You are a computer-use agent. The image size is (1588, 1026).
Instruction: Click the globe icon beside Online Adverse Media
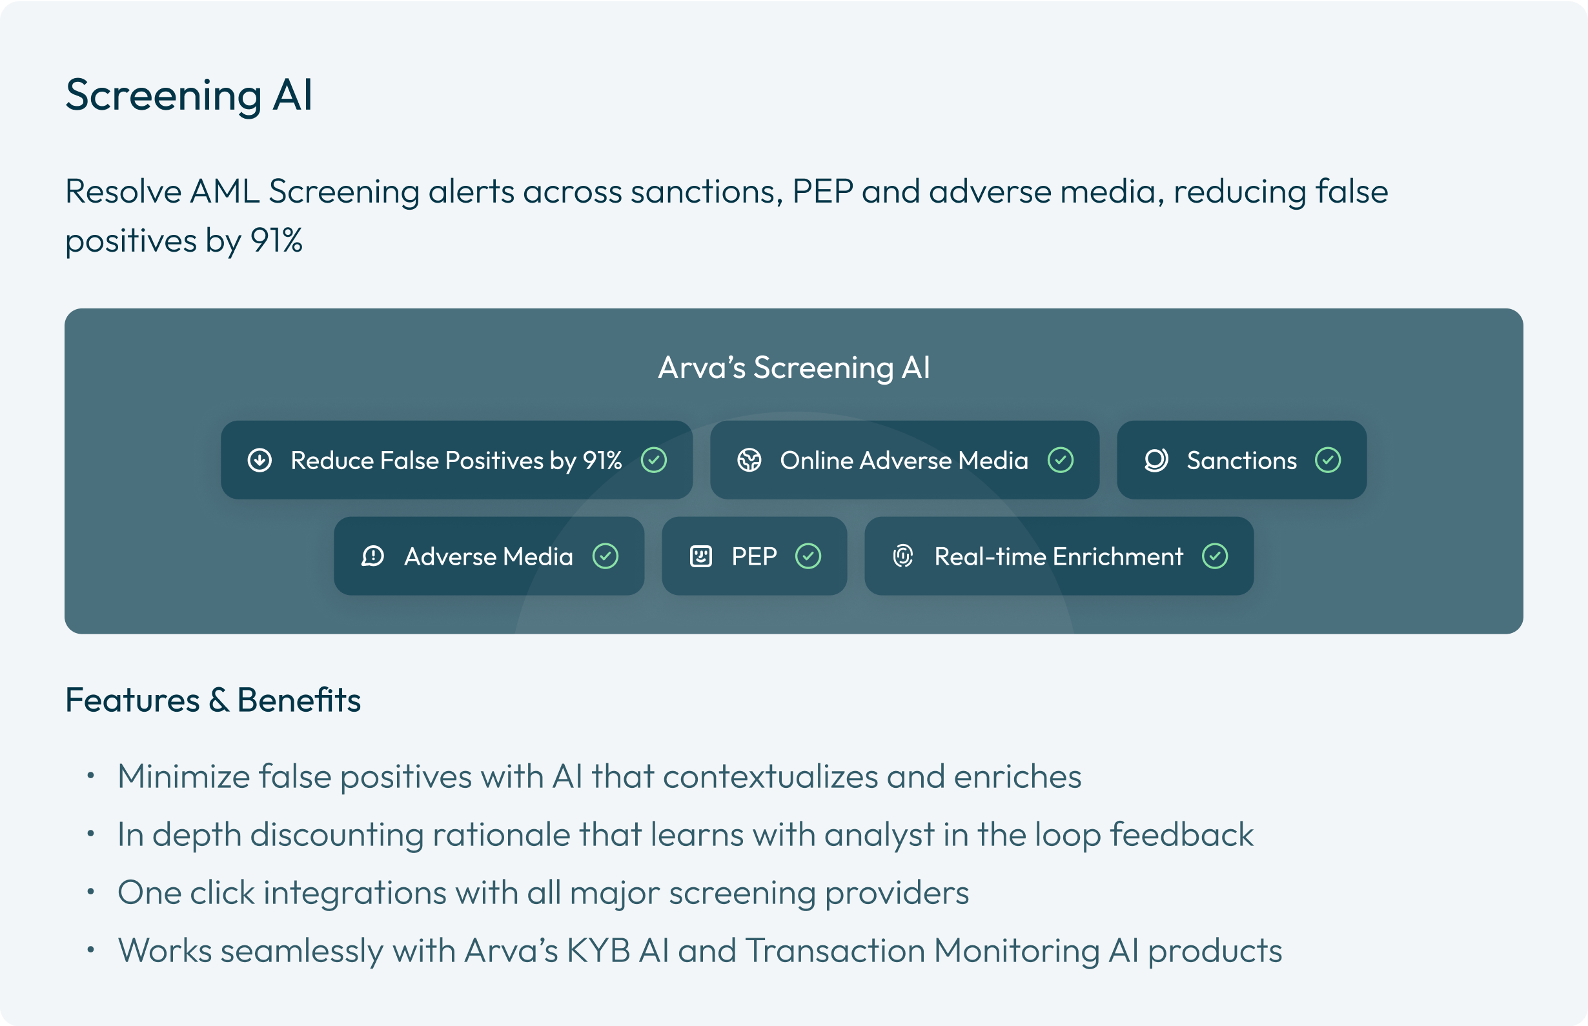[749, 460]
